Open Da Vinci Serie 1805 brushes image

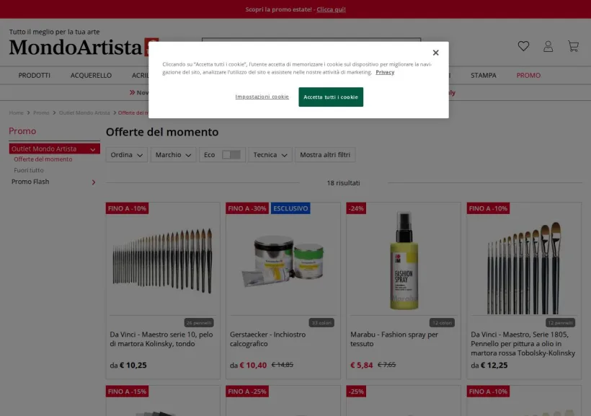[524, 267]
